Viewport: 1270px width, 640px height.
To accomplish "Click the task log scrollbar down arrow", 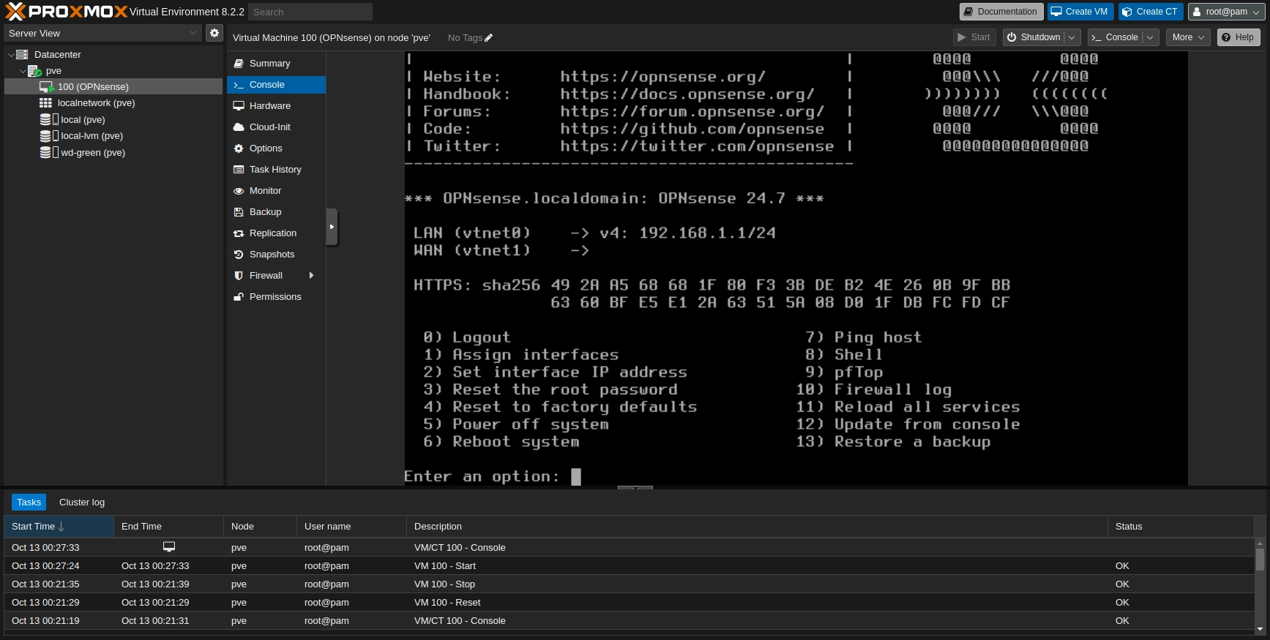I will click(x=1260, y=629).
